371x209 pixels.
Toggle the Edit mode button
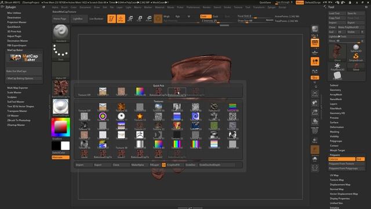[x=111, y=19]
